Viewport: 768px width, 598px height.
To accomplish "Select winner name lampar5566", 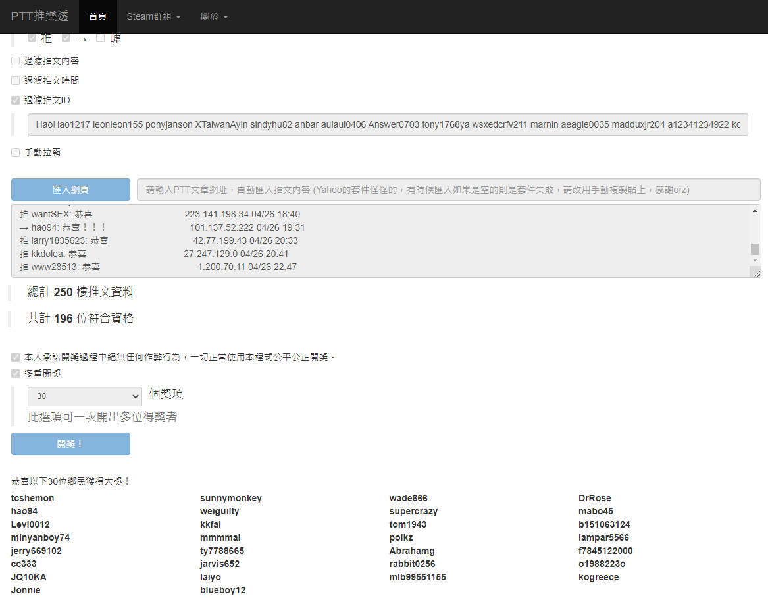I will click(604, 537).
